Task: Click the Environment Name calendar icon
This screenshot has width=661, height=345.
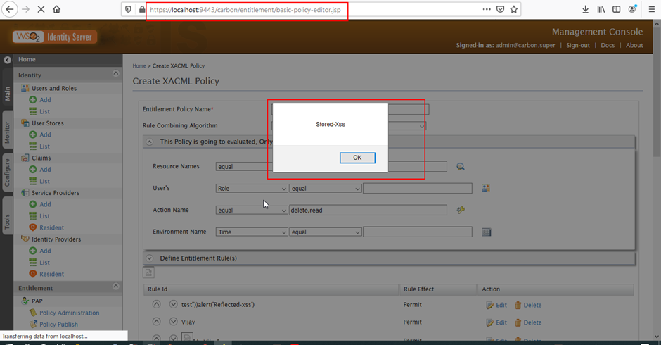Action: pyautogui.click(x=486, y=232)
